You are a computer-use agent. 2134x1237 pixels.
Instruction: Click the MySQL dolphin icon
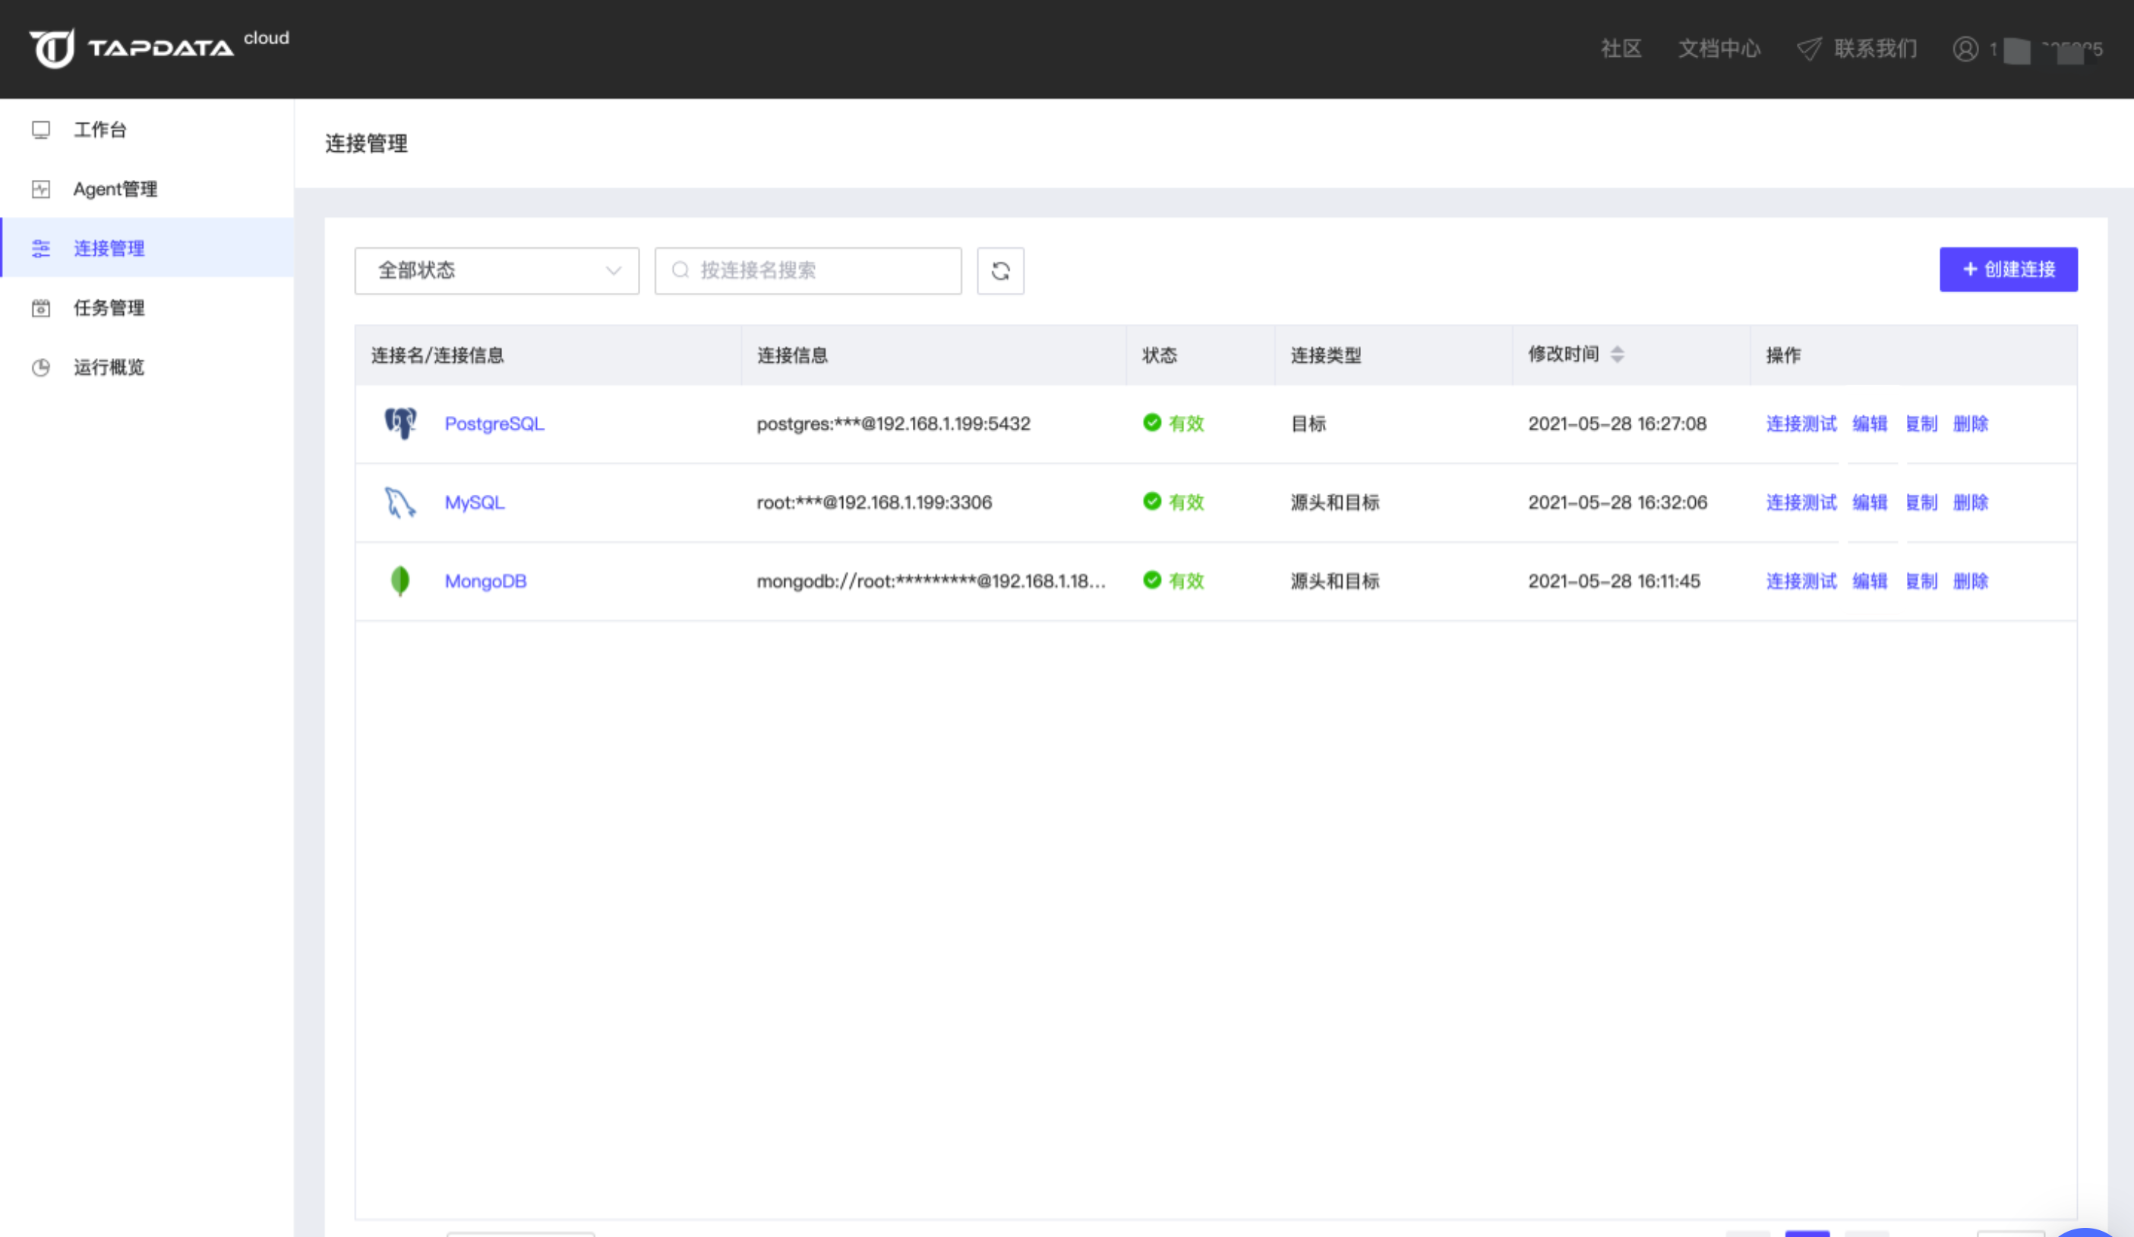pyautogui.click(x=399, y=502)
